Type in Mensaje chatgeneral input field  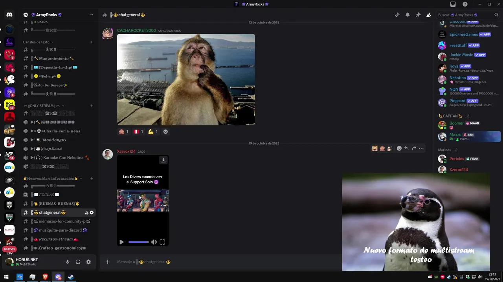[x=228, y=262]
